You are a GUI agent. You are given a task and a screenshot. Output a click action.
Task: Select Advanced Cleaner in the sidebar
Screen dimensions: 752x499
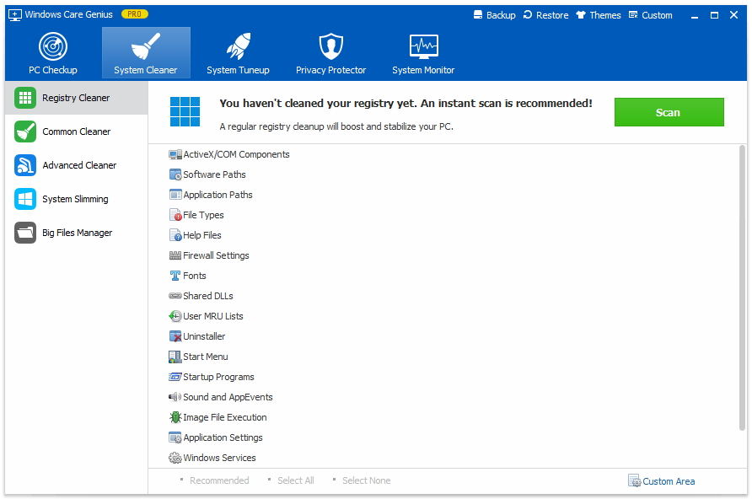tap(76, 165)
